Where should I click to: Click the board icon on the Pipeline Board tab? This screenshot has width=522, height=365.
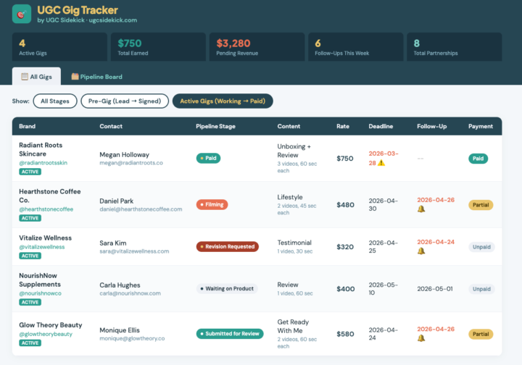tap(75, 77)
